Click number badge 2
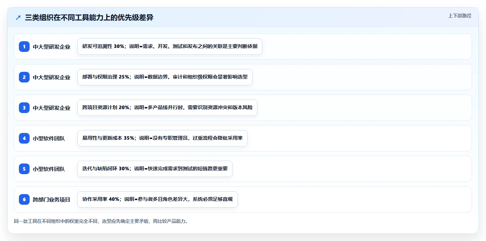 coord(24,77)
